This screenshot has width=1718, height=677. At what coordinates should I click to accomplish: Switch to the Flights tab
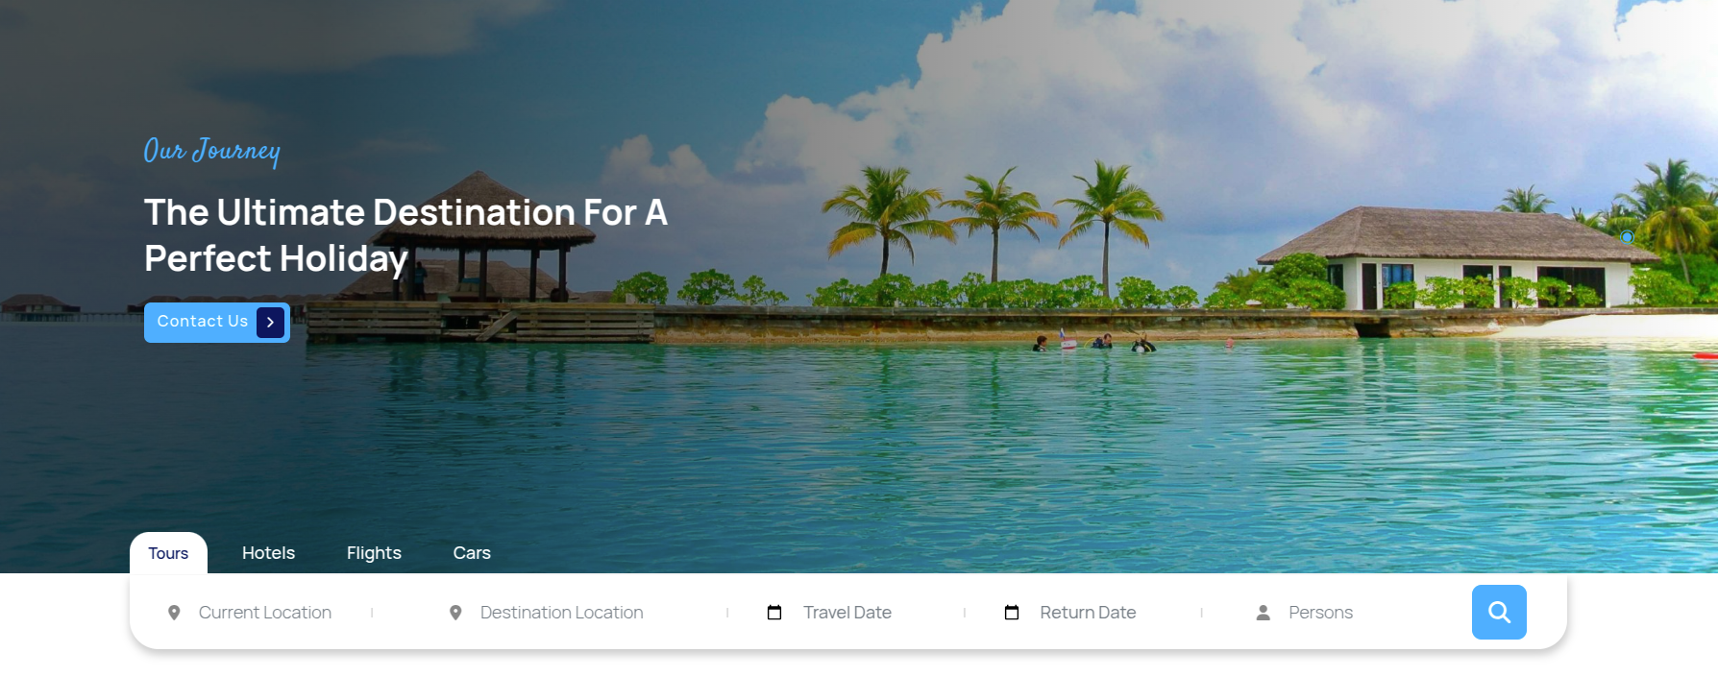[x=374, y=553]
